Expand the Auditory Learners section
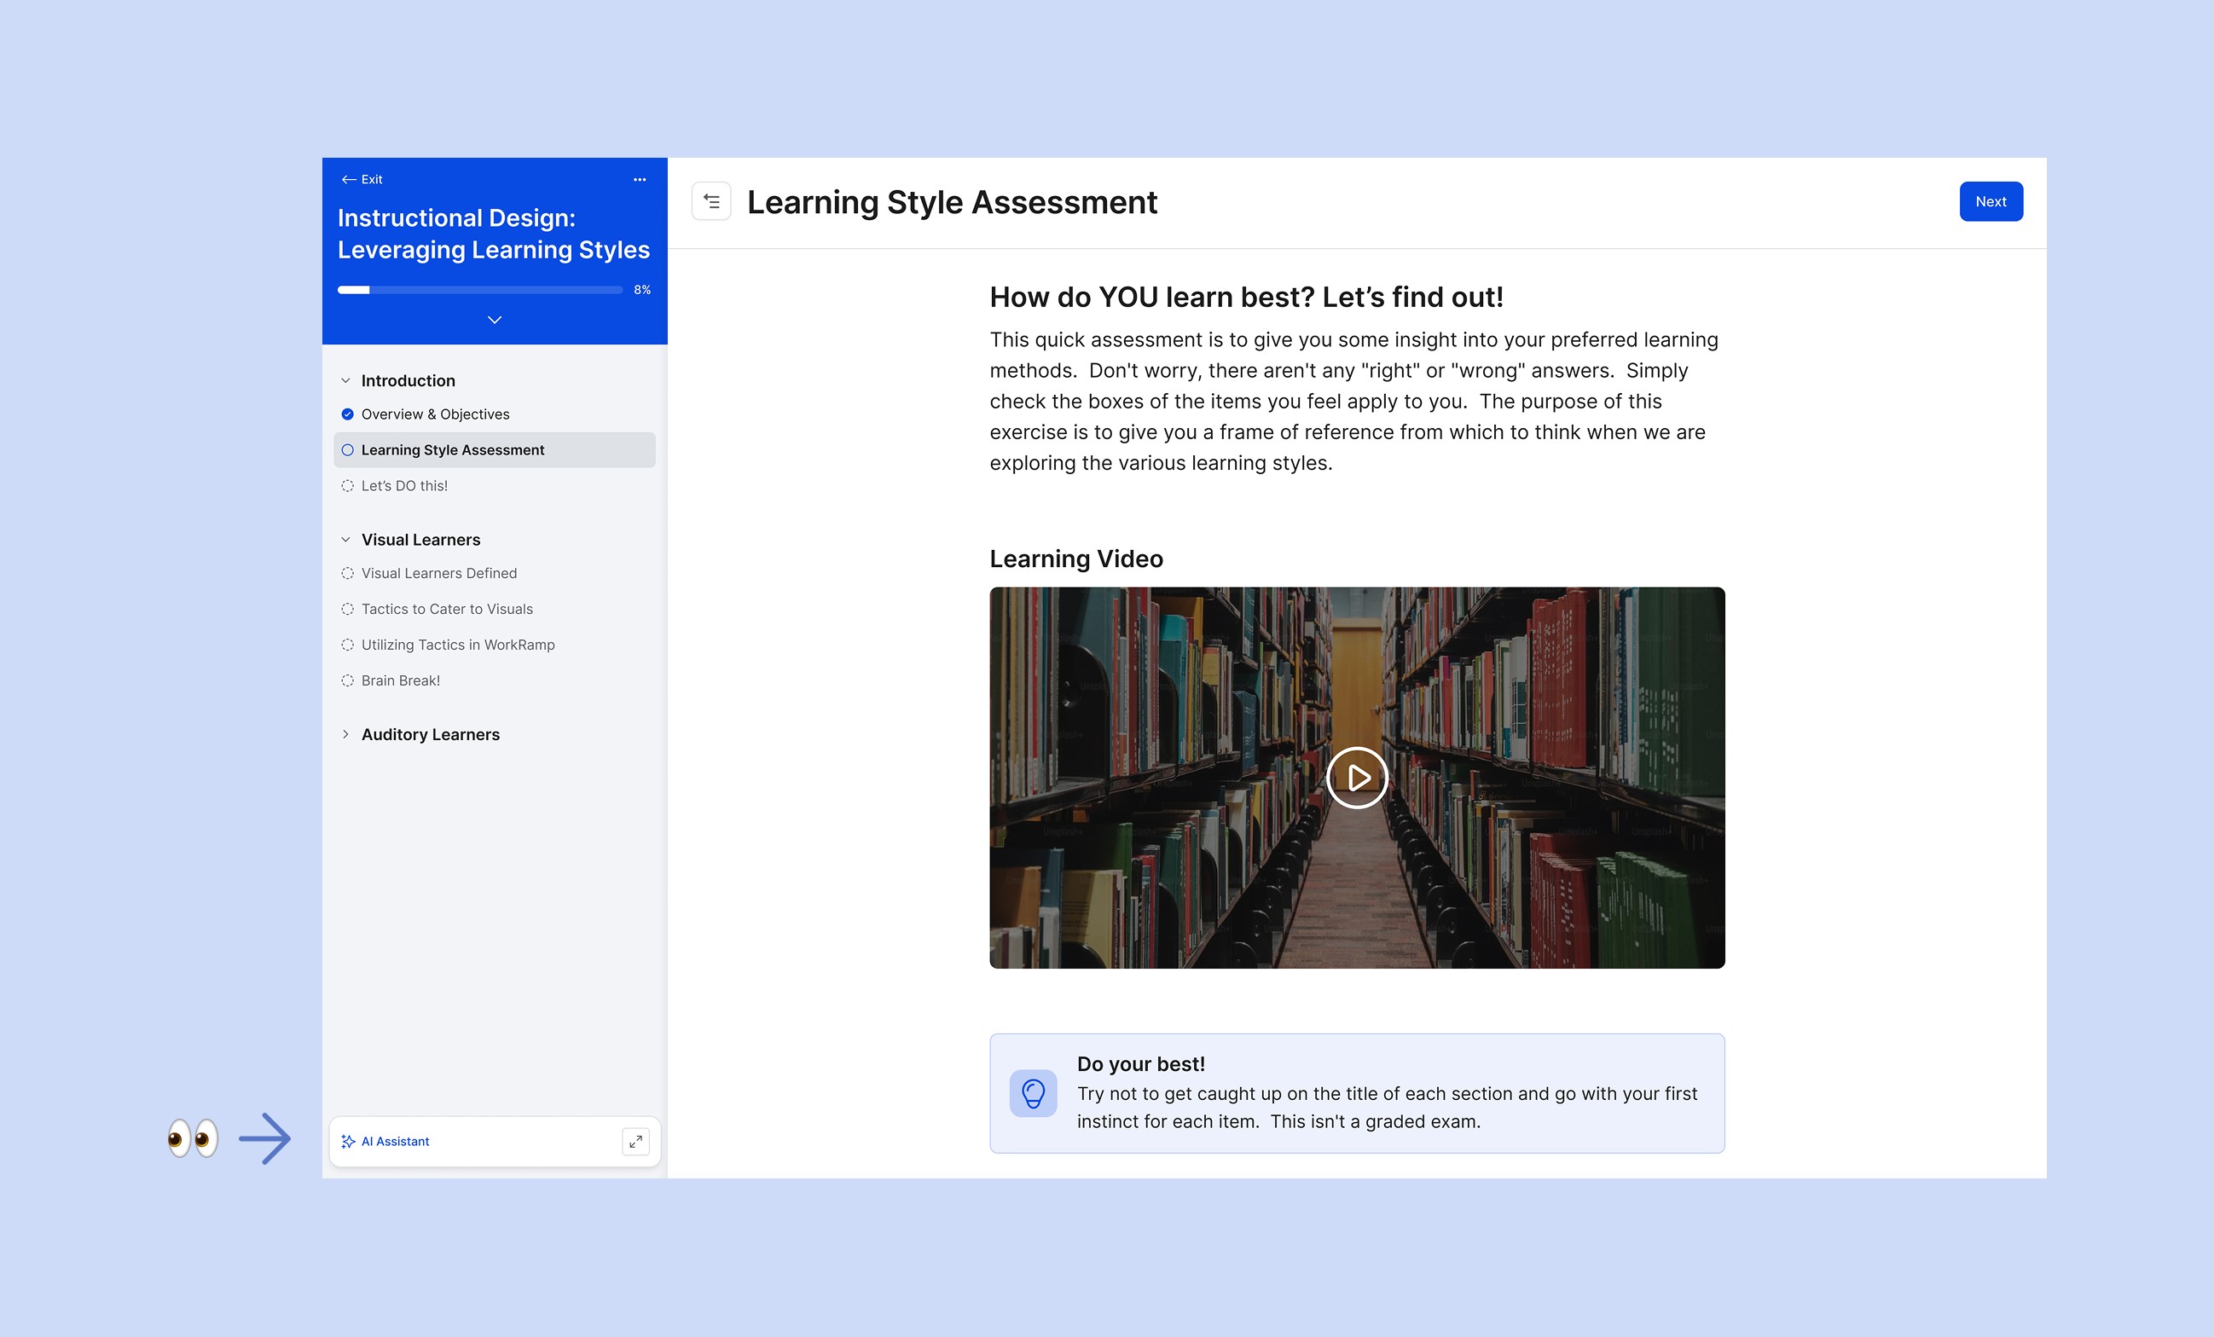Screen dimensions: 2214x1337 pos(346,734)
